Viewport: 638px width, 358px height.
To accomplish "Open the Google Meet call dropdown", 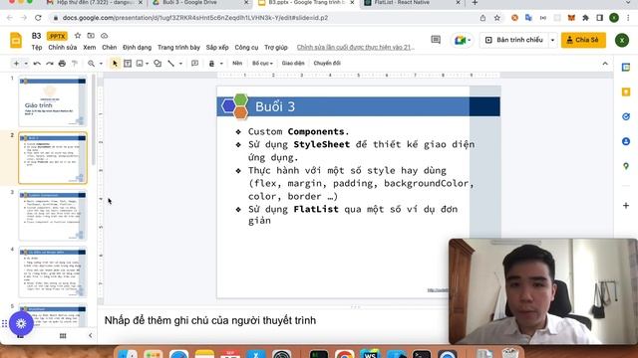I will pyautogui.click(x=462, y=40).
